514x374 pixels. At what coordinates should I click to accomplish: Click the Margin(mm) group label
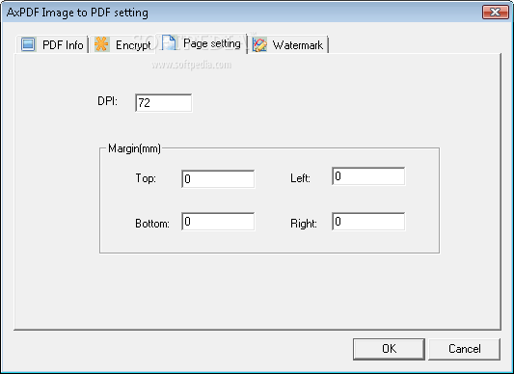[x=134, y=148]
